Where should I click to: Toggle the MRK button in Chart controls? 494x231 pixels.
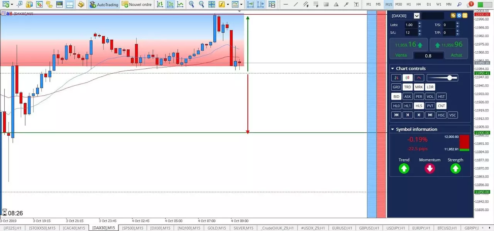pyautogui.click(x=419, y=87)
